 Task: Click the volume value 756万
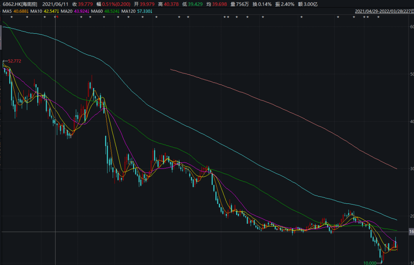[243, 4]
